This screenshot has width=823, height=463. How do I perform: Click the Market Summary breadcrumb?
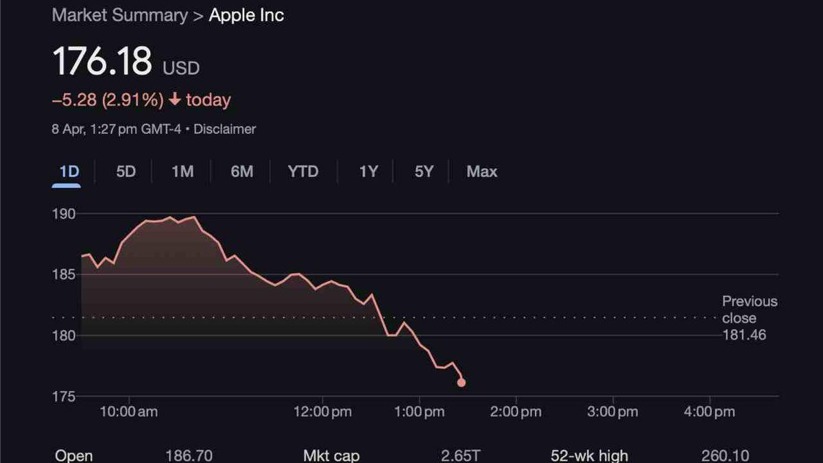coord(119,16)
